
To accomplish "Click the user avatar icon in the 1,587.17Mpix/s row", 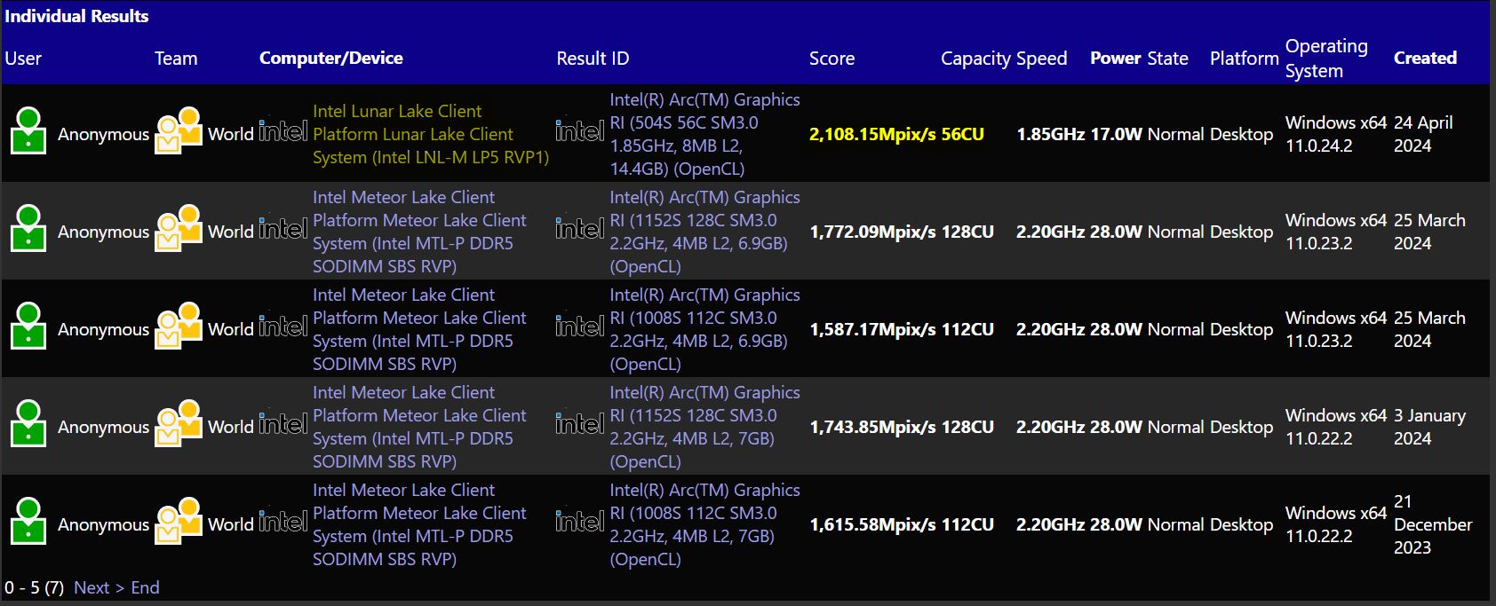I will 28,327.
